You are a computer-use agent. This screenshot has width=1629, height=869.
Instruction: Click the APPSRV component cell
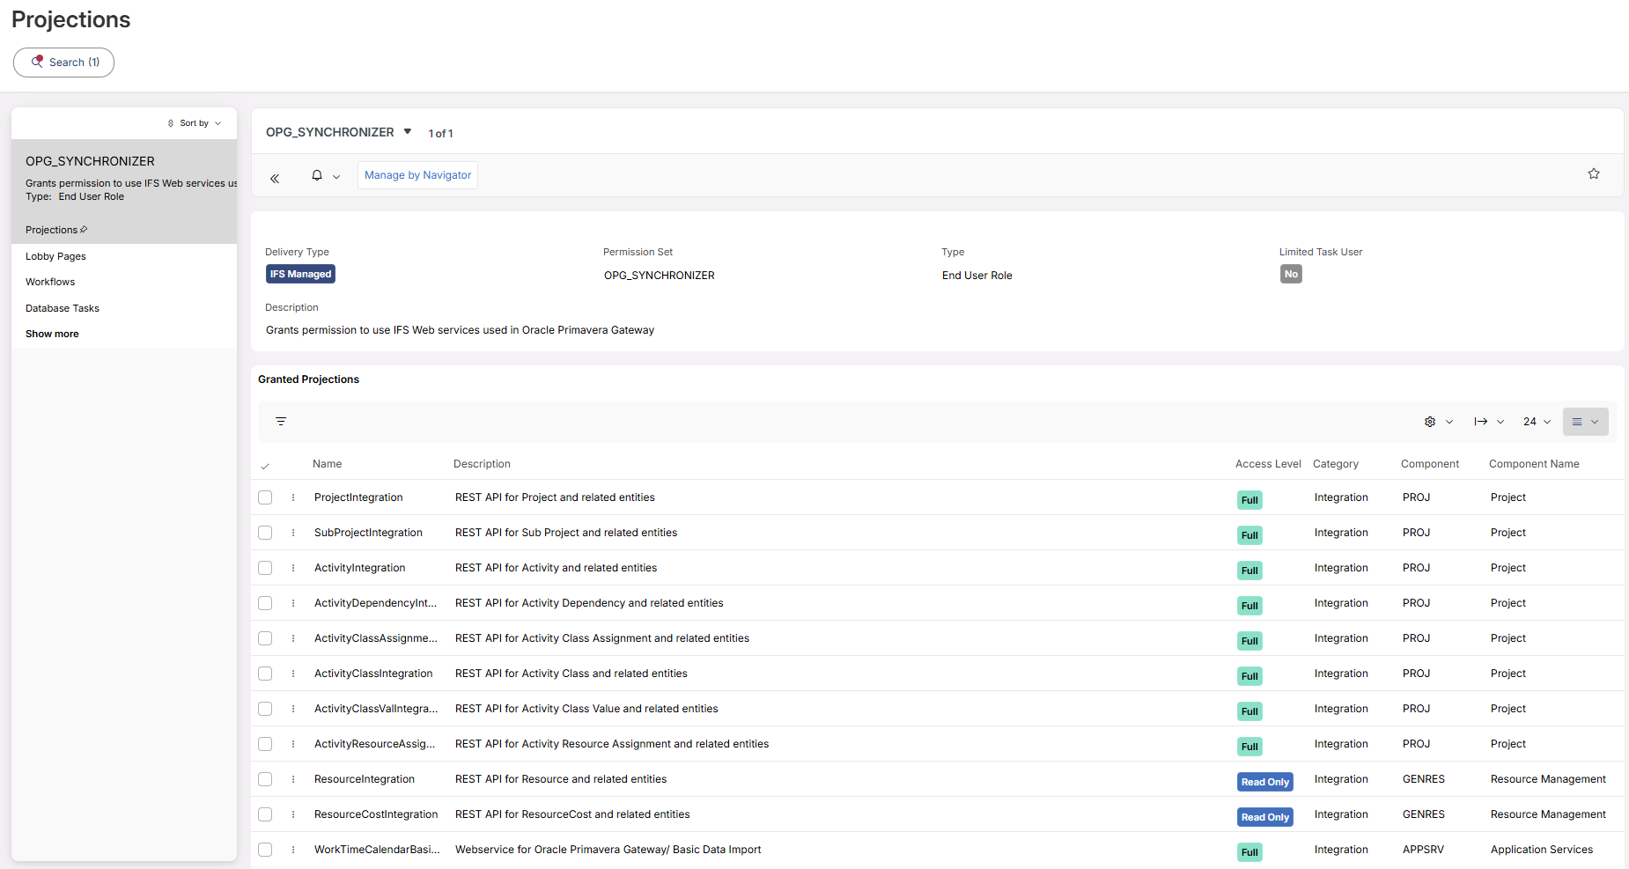[x=1423, y=850]
